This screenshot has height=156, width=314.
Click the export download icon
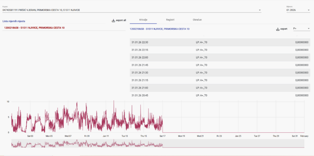(278, 29)
